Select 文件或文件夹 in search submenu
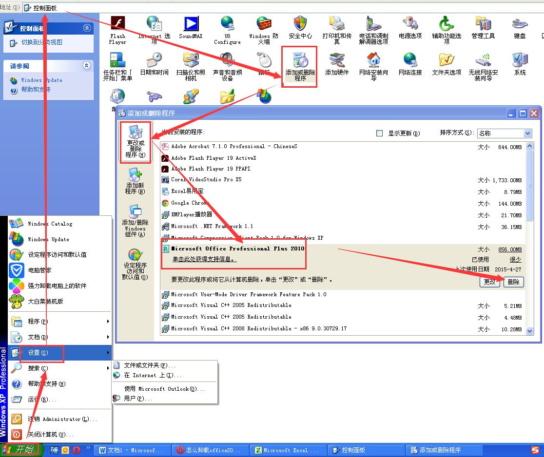The image size is (544, 457). [165, 365]
